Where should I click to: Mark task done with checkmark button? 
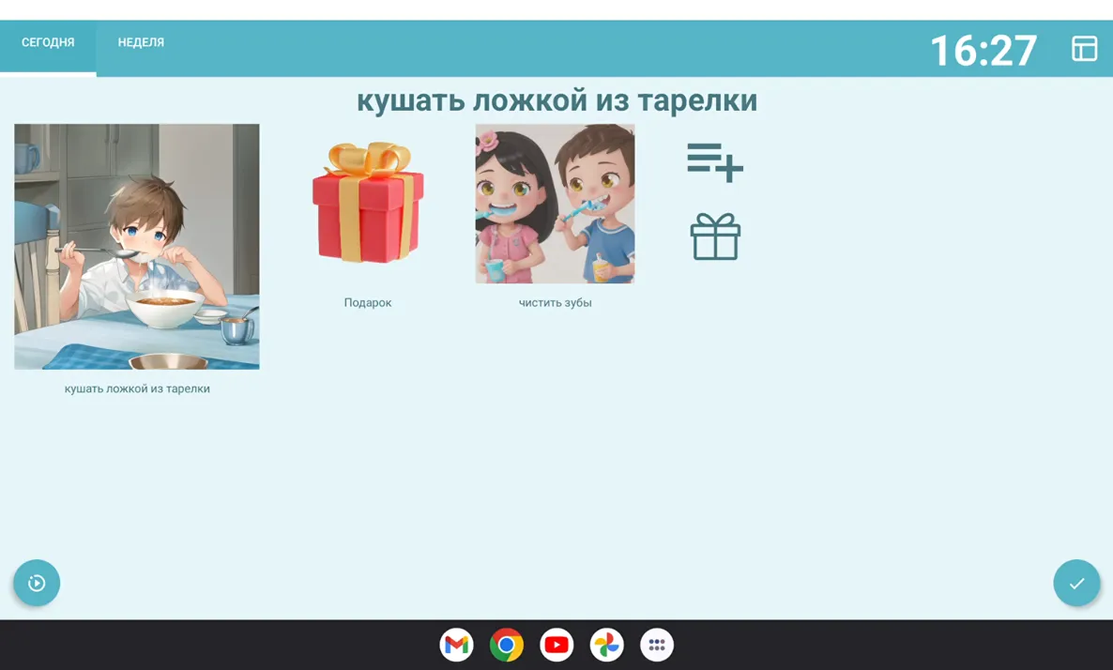[1076, 583]
